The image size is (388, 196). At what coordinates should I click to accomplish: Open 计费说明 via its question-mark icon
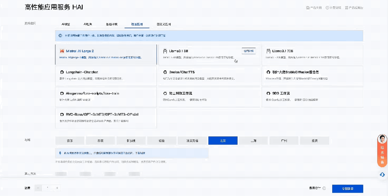click(327, 8)
